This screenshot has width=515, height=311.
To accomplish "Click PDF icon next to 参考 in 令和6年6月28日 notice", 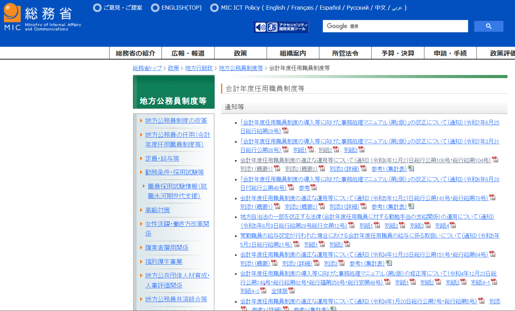I will point(313,187).
